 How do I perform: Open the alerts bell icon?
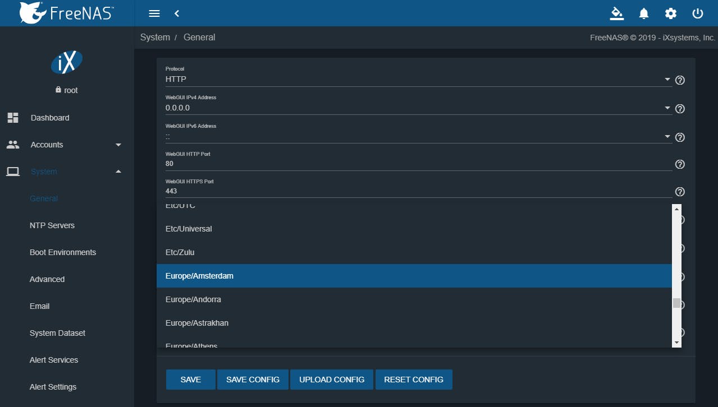pos(644,13)
